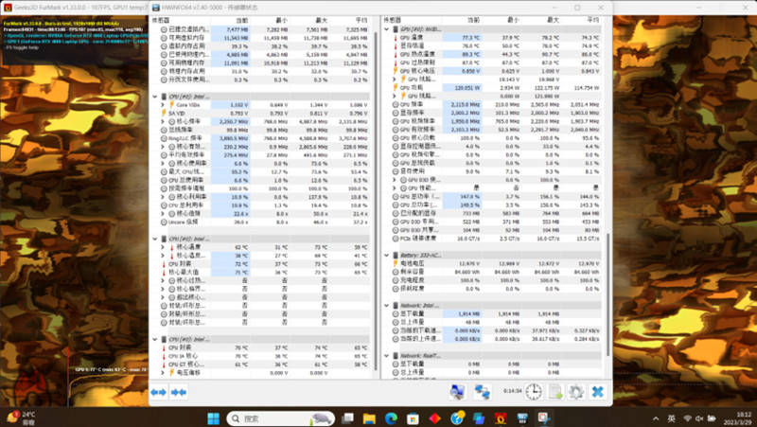
Task: Open the weather widget showing 24°C
Action: coord(21,418)
